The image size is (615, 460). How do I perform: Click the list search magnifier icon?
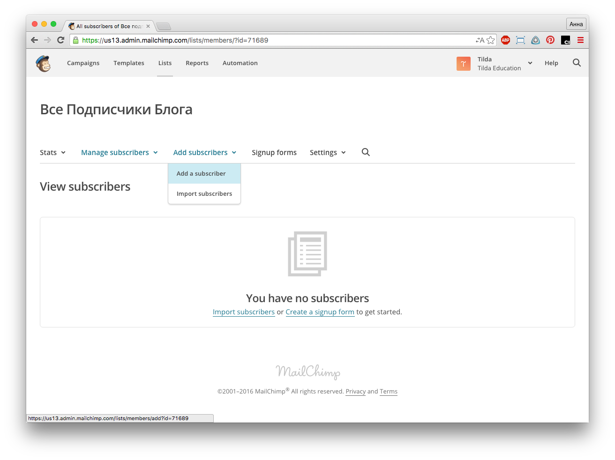366,152
